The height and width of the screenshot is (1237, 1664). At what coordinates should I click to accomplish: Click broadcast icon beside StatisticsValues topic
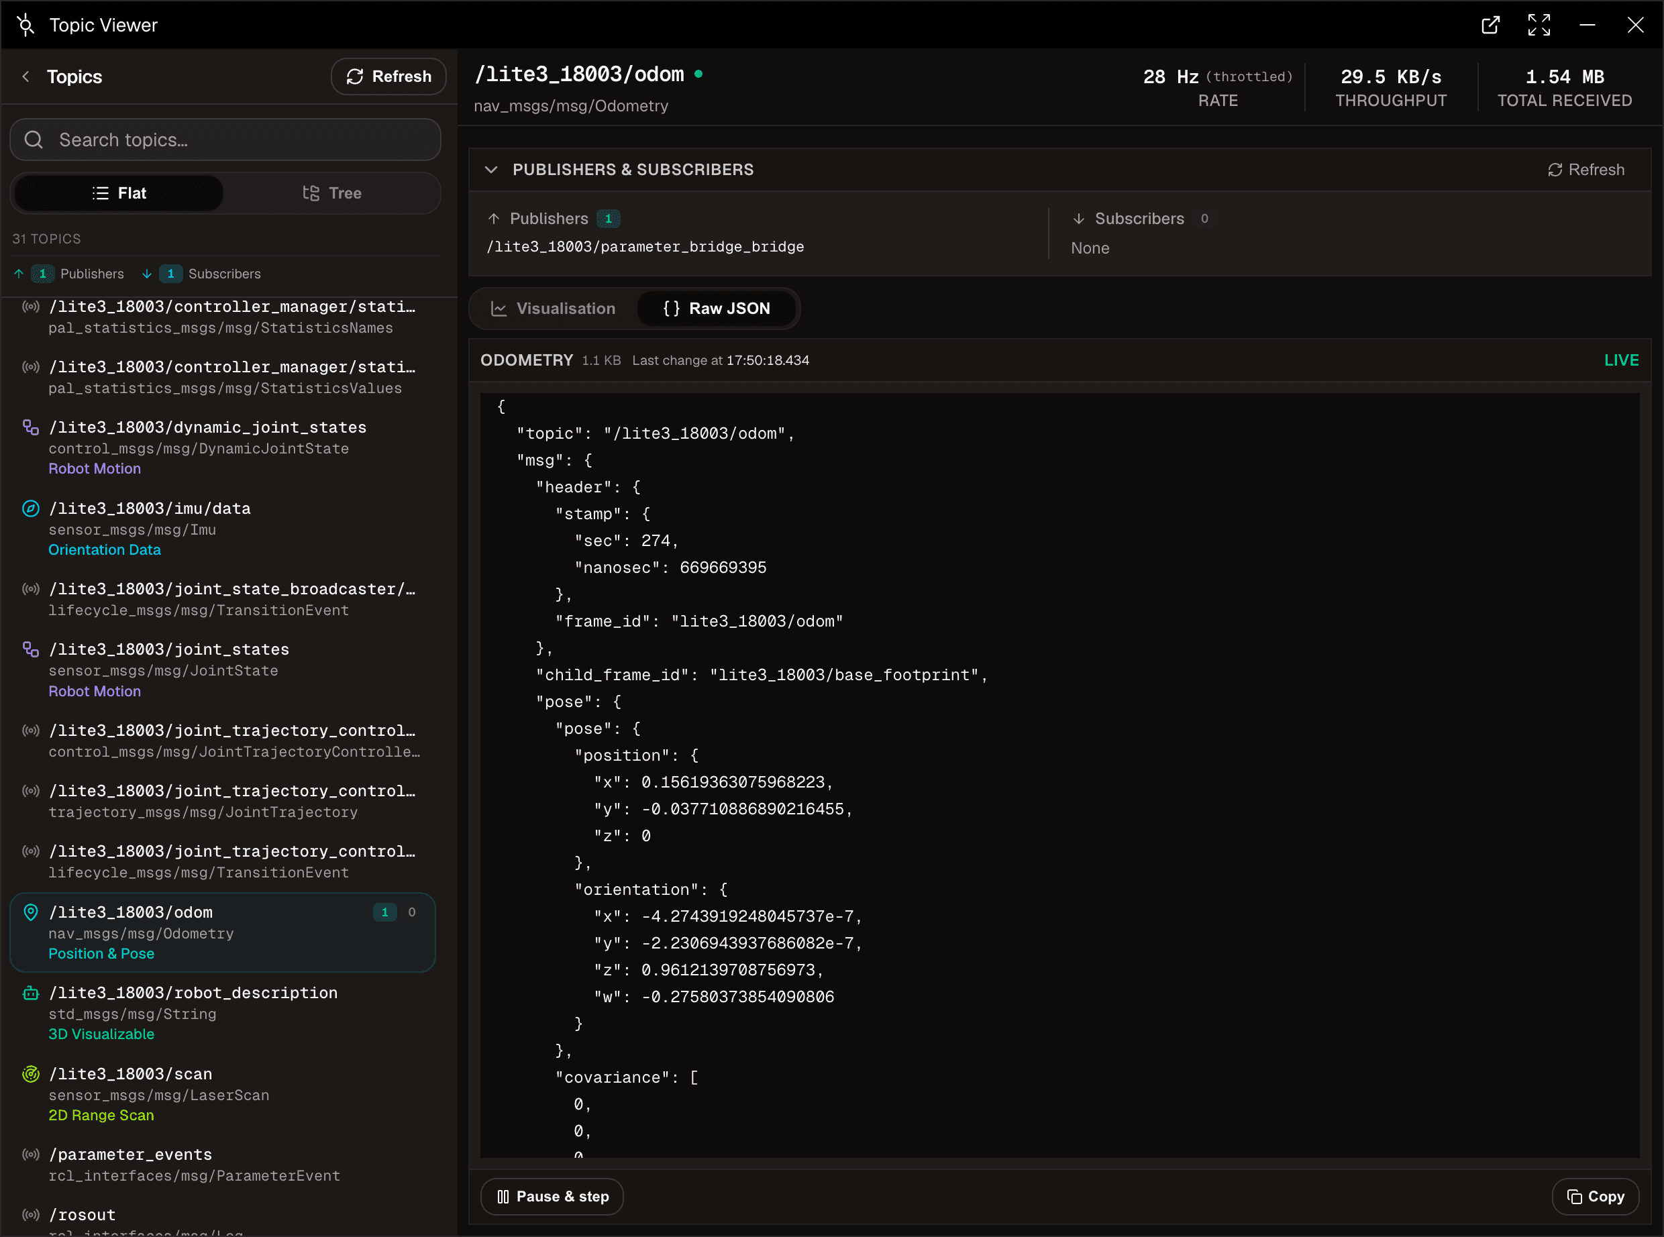click(x=31, y=368)
